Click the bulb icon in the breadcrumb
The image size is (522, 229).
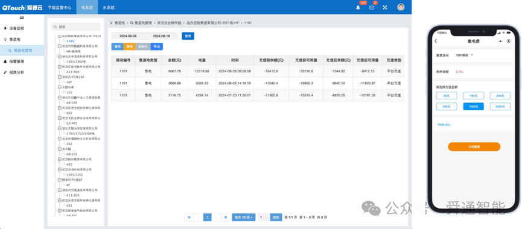tap(111, 23)
